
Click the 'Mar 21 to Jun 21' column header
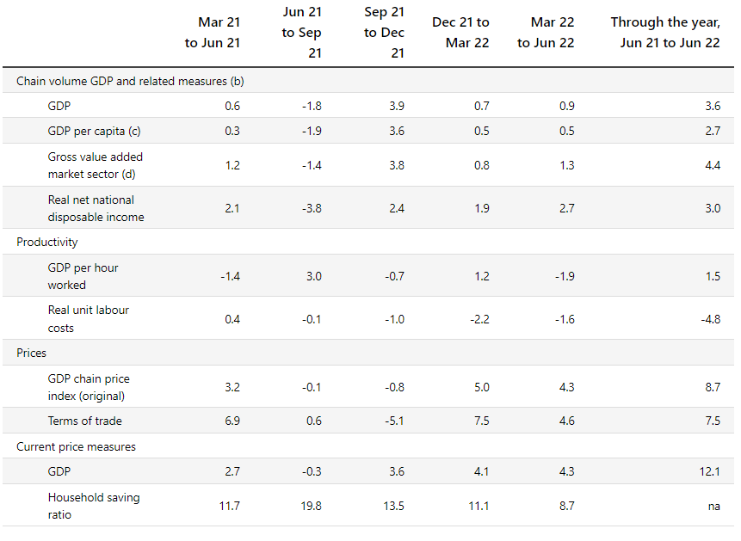[213, 33]
